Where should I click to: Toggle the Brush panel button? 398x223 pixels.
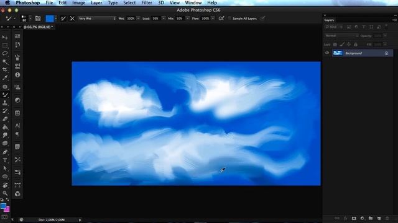(38, 19)
